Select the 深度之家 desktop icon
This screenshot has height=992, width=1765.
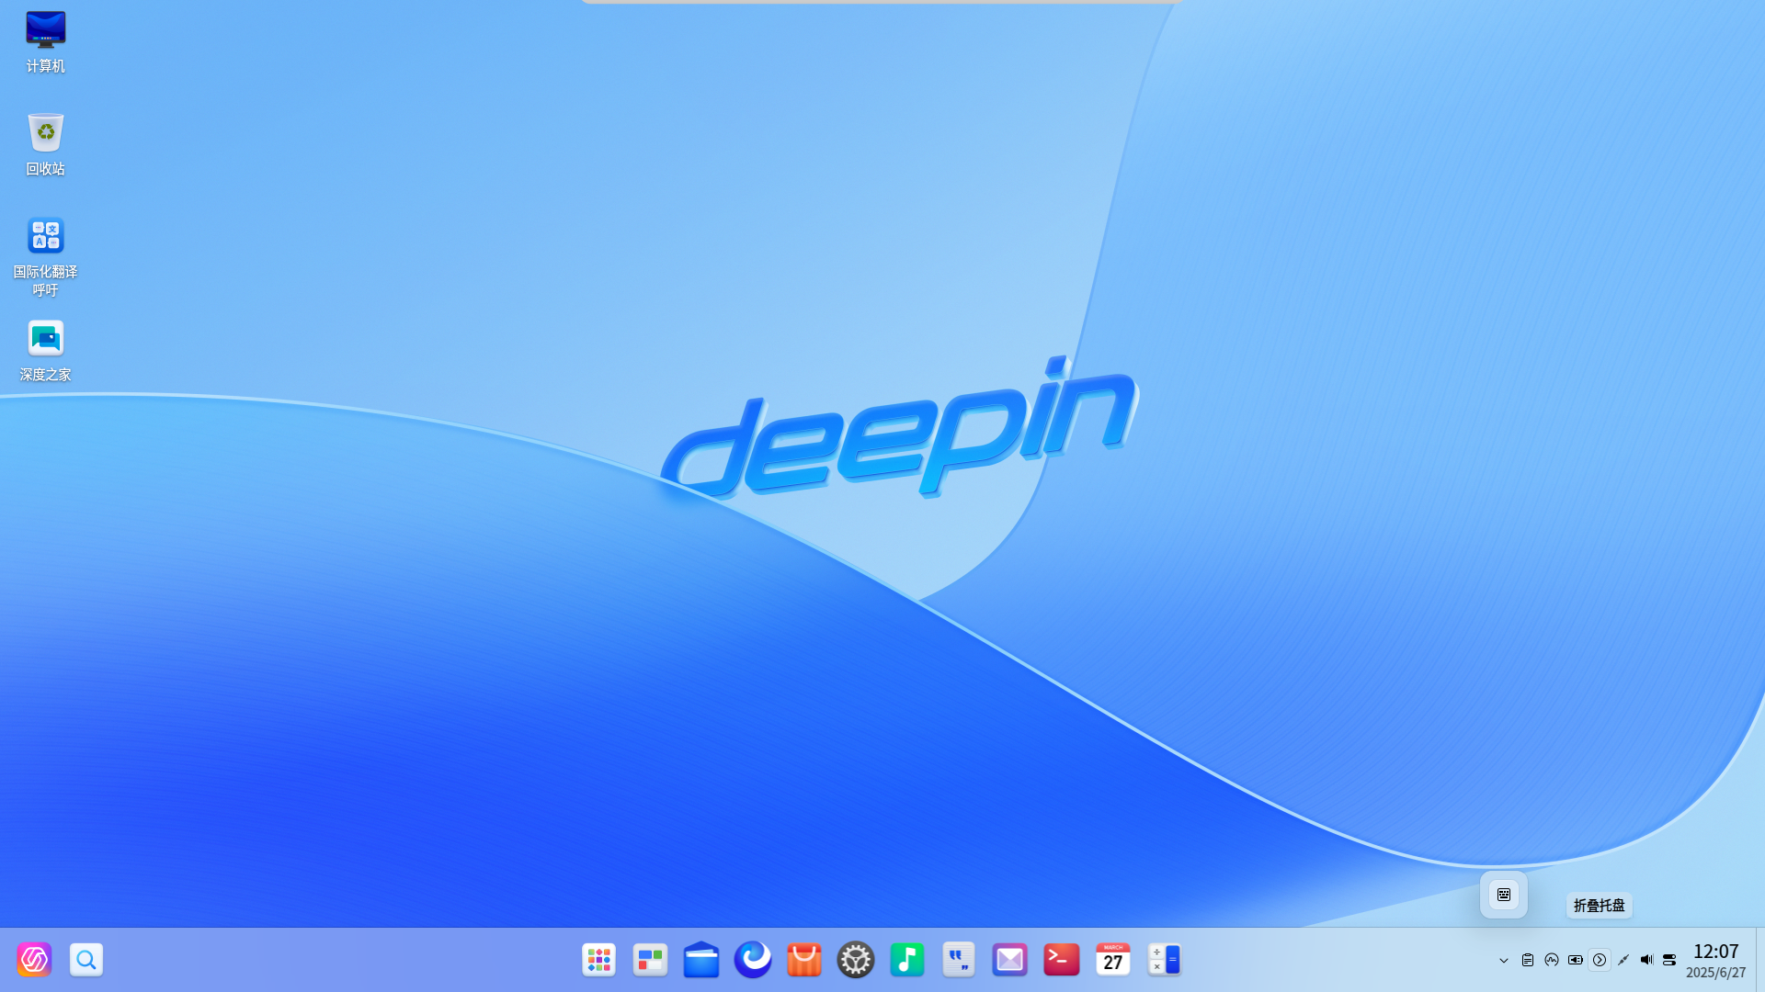pos(46,350)
